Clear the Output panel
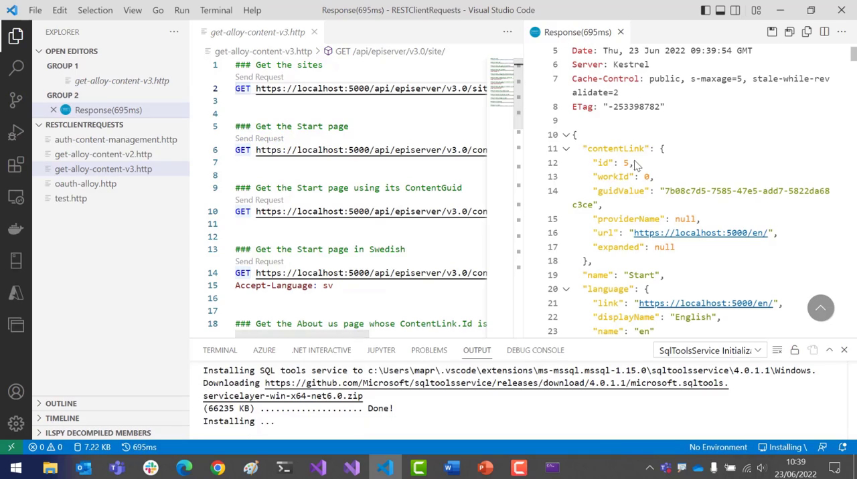The height and width of the screenshot is (479, 857). pyautogui.click(x=777, y=351)
